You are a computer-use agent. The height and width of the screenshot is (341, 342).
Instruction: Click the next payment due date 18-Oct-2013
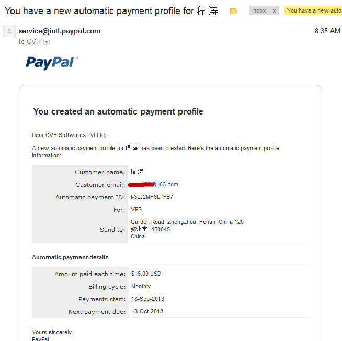coord(147,311)
